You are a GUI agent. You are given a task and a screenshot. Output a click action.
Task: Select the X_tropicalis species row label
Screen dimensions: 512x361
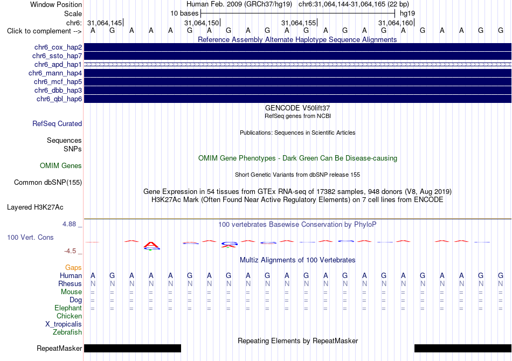[x=64, y=324]
